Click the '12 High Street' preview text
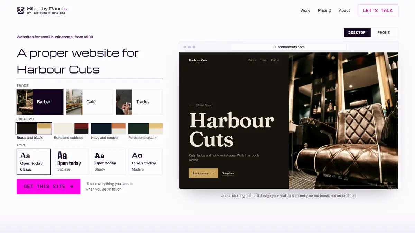 (204, 105)
